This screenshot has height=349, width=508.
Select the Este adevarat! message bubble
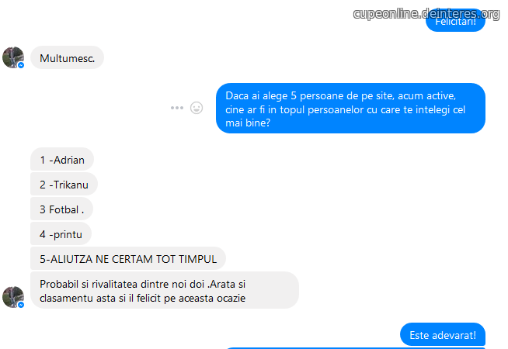pyautogui.click(x=443, y=334)
